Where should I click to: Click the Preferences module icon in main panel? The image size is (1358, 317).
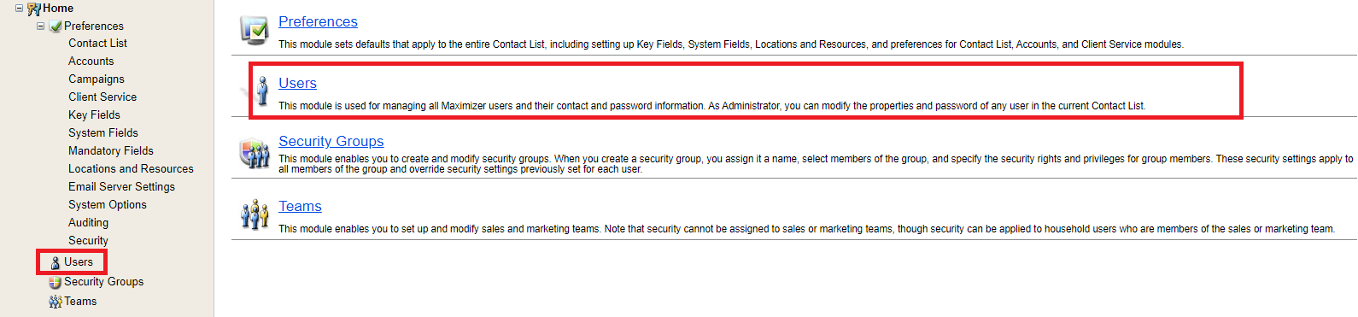[255, 30]
